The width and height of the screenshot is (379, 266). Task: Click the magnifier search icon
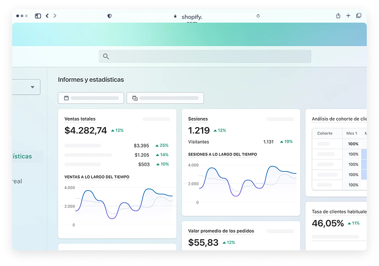pyautogui.click(x=106, y=56)
